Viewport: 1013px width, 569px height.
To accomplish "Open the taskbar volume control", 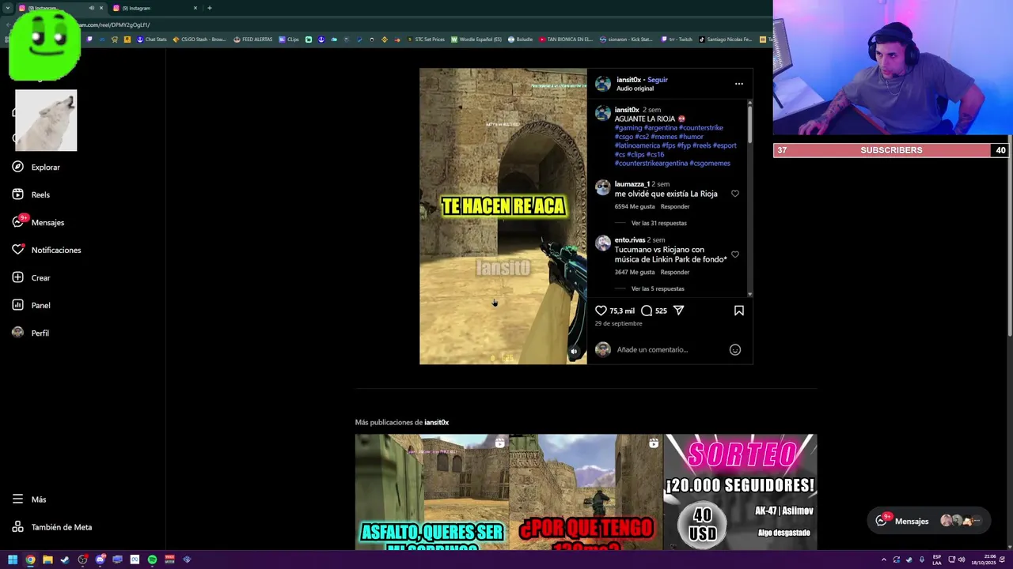I will pyautogui.click(x=962, y=560).
